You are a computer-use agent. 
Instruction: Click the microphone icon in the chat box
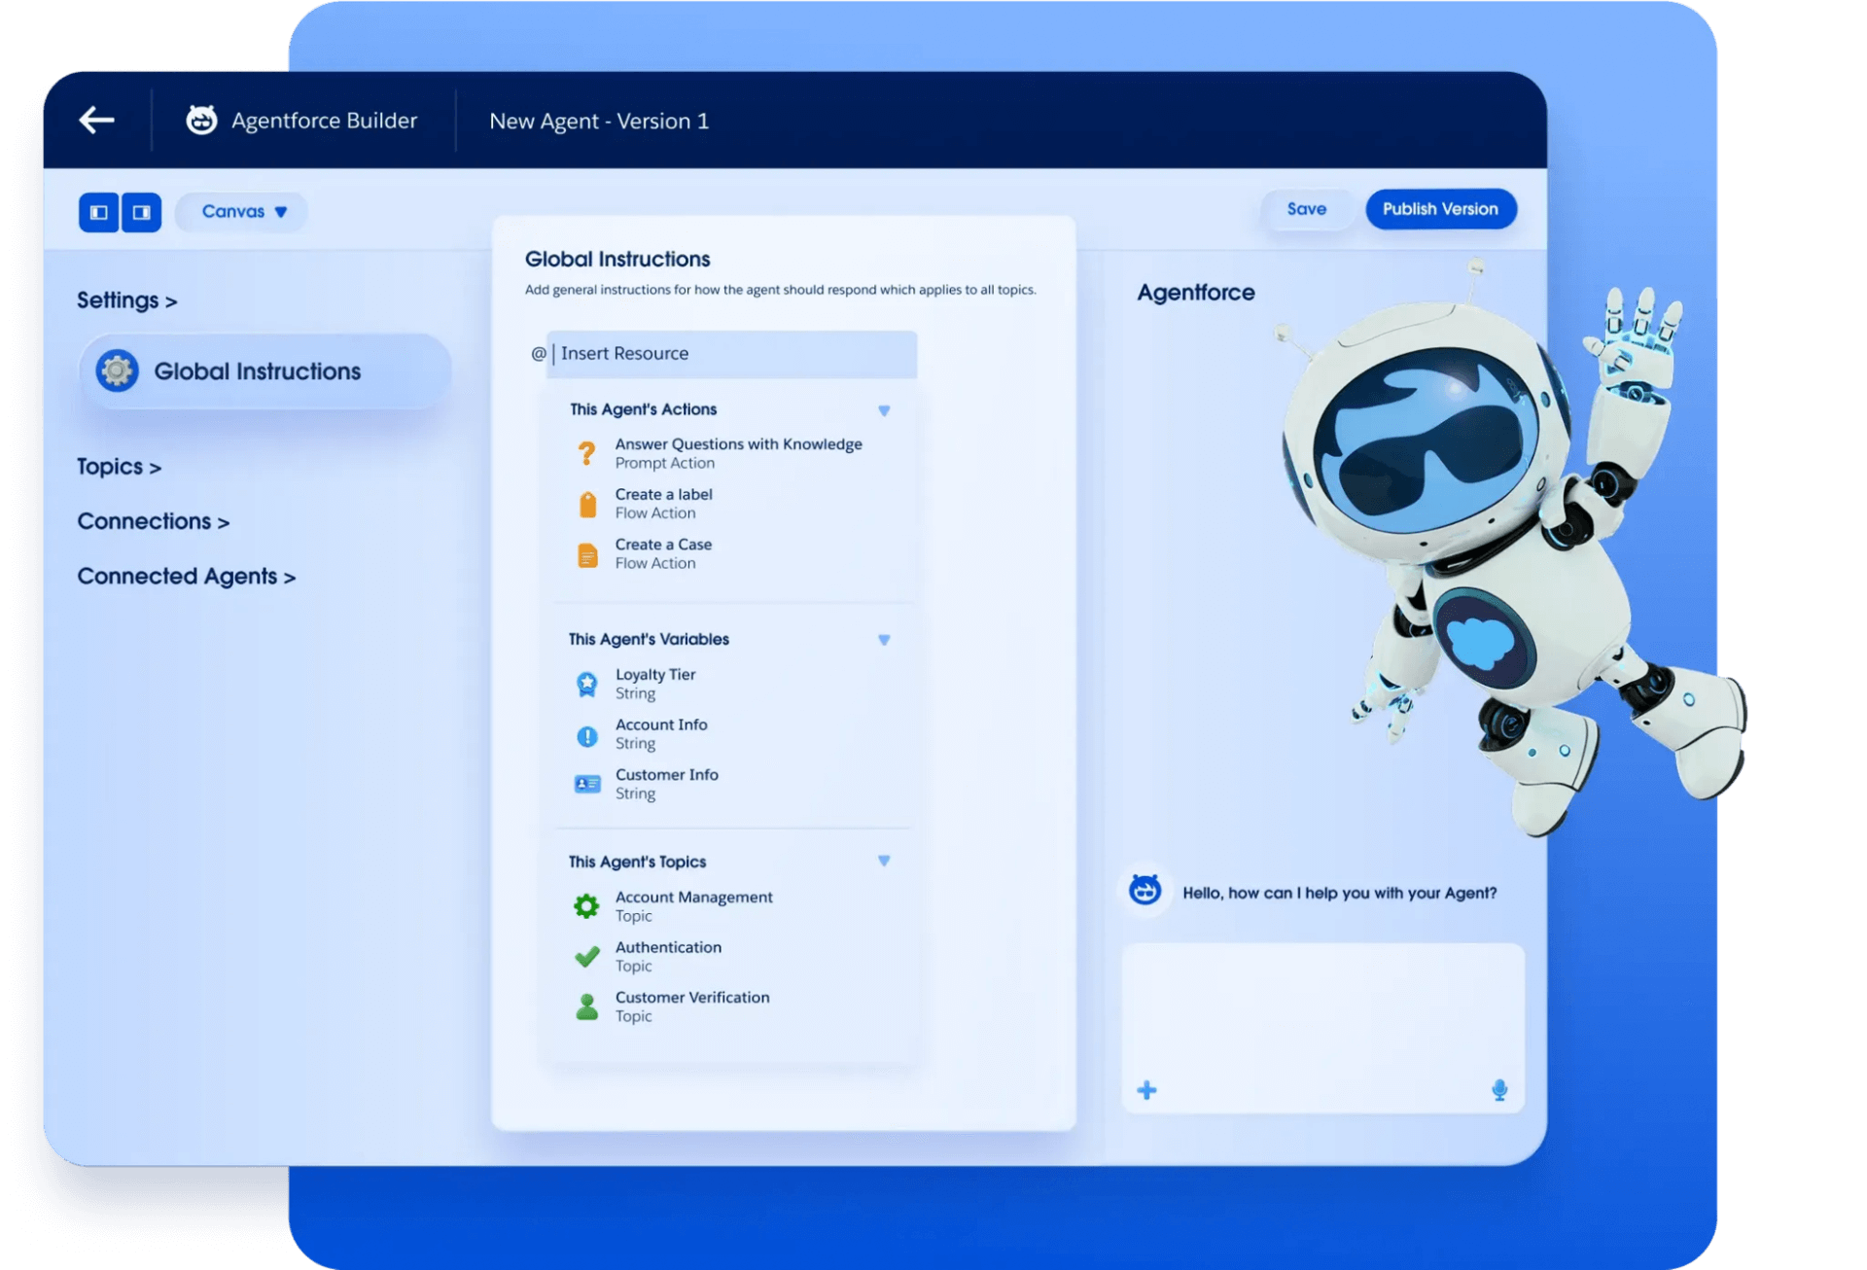tap(1499, 1090)
